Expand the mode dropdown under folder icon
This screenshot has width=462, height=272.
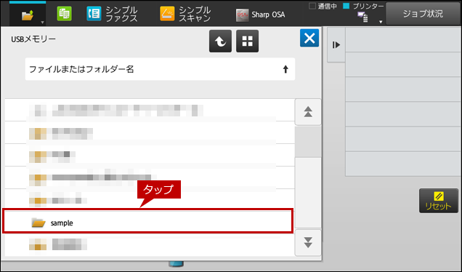[42, 23]
